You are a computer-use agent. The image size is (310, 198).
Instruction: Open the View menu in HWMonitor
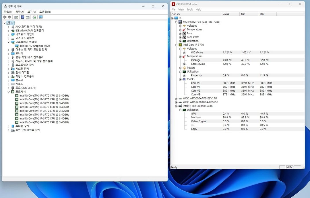coord(181,9)
